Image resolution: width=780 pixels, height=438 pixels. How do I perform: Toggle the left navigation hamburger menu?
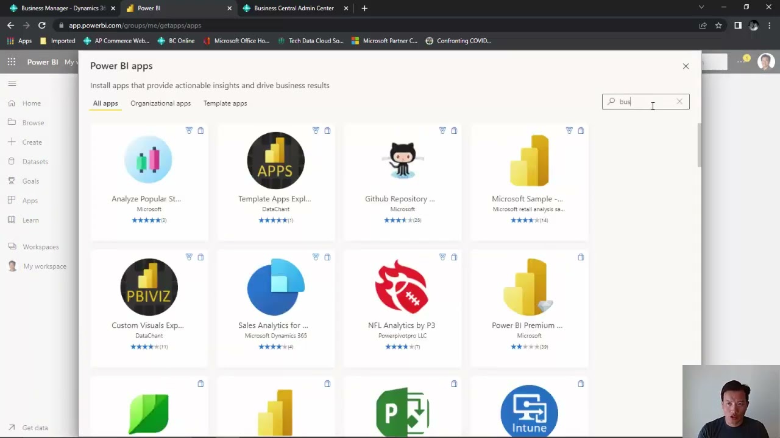pyautogui.click(x=12, y=83)
